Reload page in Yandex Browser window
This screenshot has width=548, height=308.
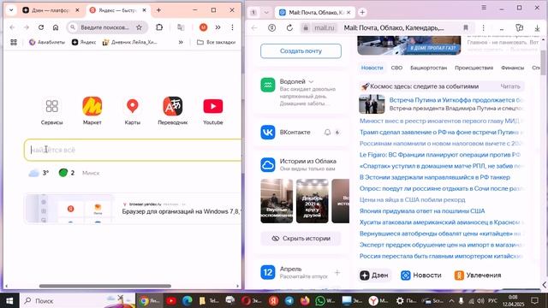click(289, 27)
